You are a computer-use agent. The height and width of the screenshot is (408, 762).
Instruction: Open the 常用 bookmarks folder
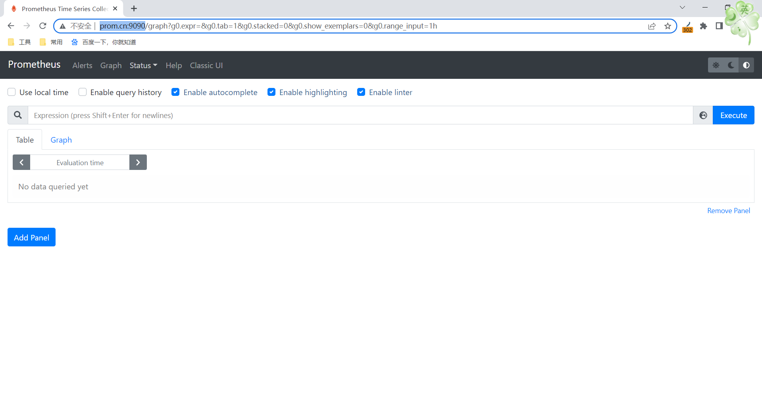(x=51, y=42)
